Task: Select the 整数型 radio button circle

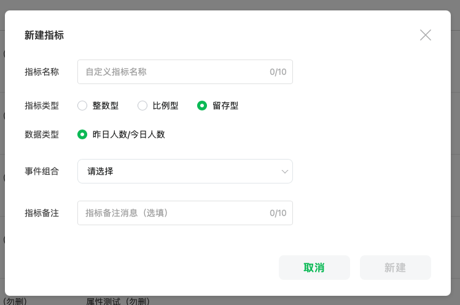Action: (82, 106)
